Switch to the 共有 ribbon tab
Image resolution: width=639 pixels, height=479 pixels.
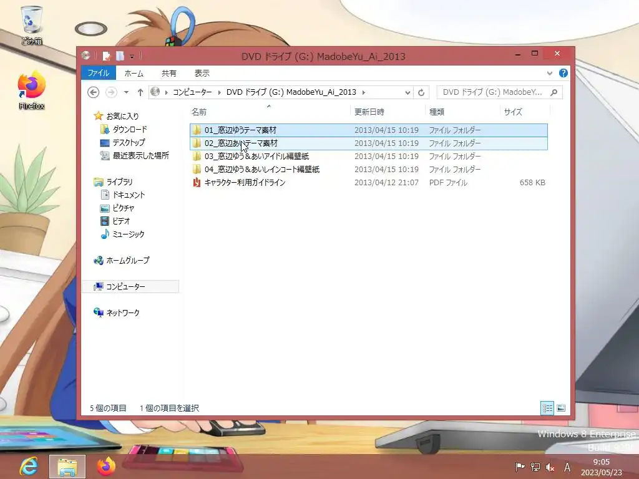168,74
